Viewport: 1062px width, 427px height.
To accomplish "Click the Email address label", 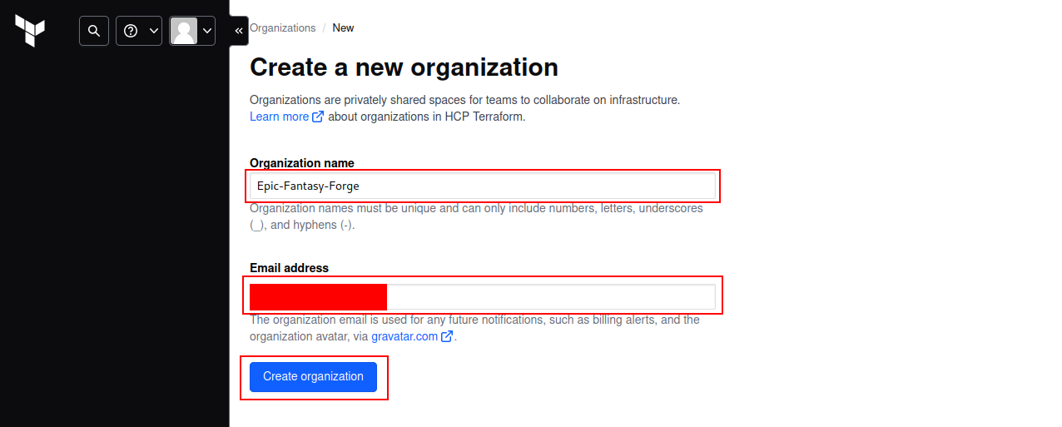I will point(289,268).
